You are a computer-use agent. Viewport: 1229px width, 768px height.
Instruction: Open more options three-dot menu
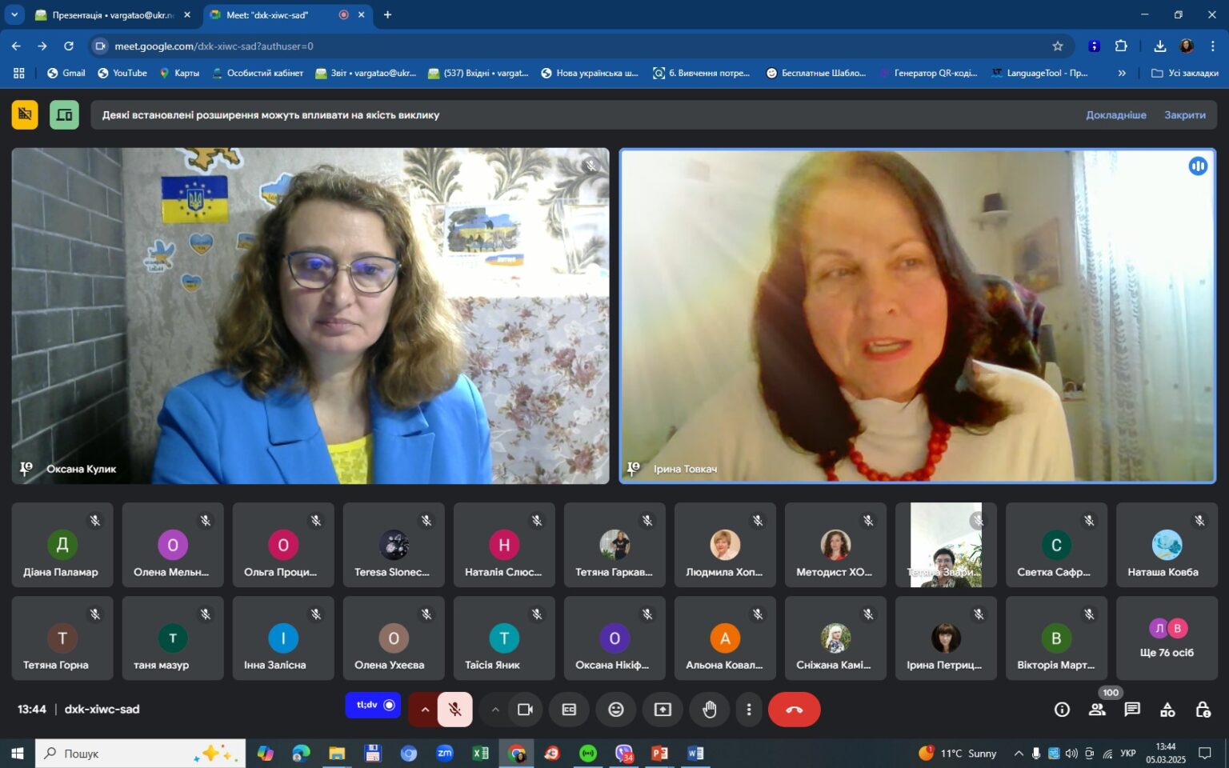point(749,710)
